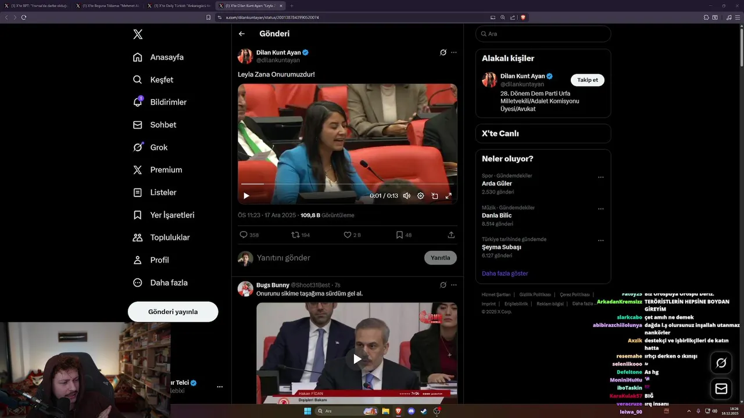
Task: Open Steam from the taskbar
Action: click(x=424, y=411)
